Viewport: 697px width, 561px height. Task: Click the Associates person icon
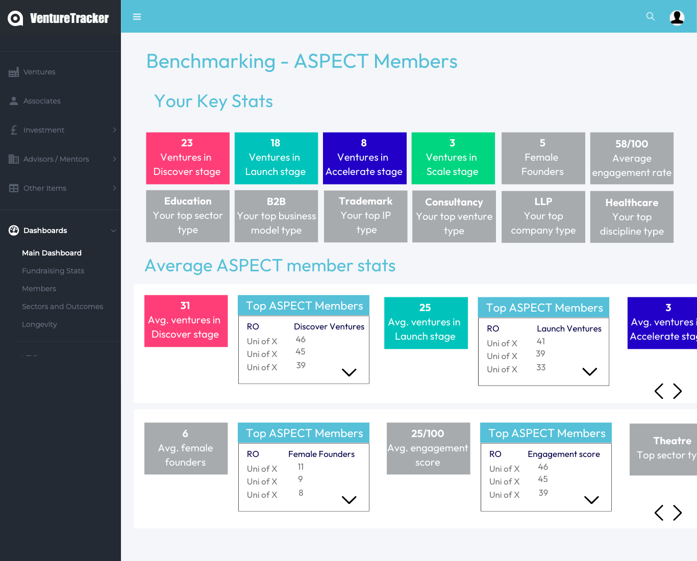[14, 101]
